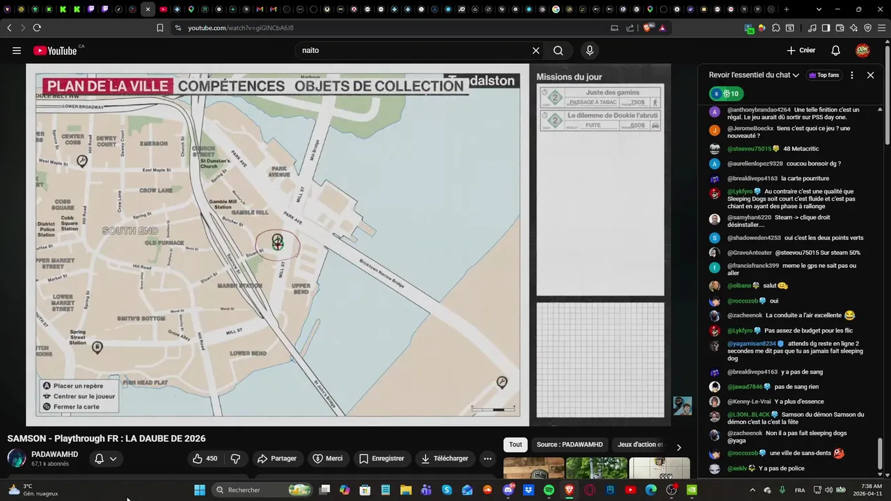This screenshot has height=501, width=891.
Task: Open Brave Leo AI sparkle icon
Action: 854,28
